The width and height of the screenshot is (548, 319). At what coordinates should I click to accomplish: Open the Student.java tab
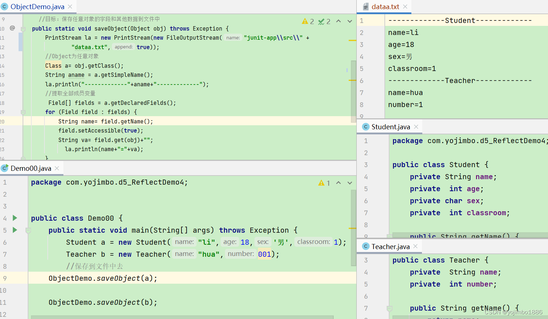point(391,127)
